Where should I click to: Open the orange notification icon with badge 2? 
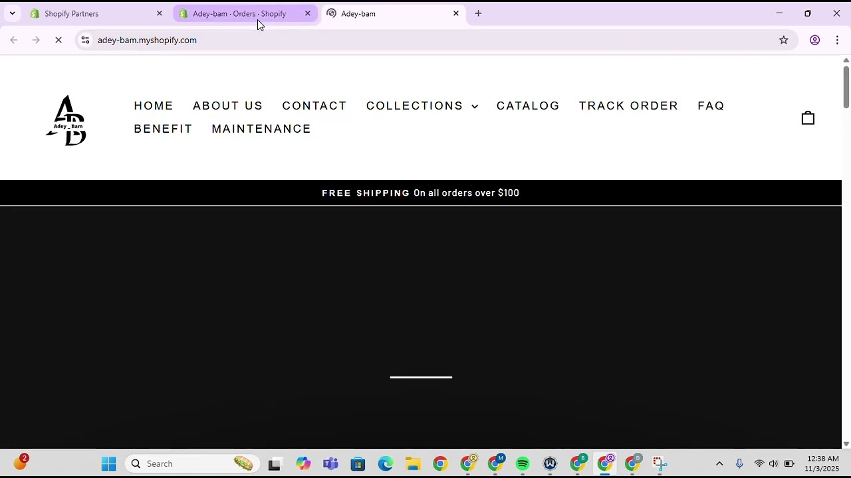click(x=21, y=462)
